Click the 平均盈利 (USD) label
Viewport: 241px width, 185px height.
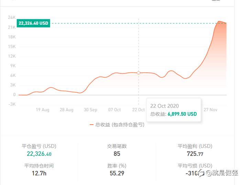pyautogui.click(x=195, y=146)
